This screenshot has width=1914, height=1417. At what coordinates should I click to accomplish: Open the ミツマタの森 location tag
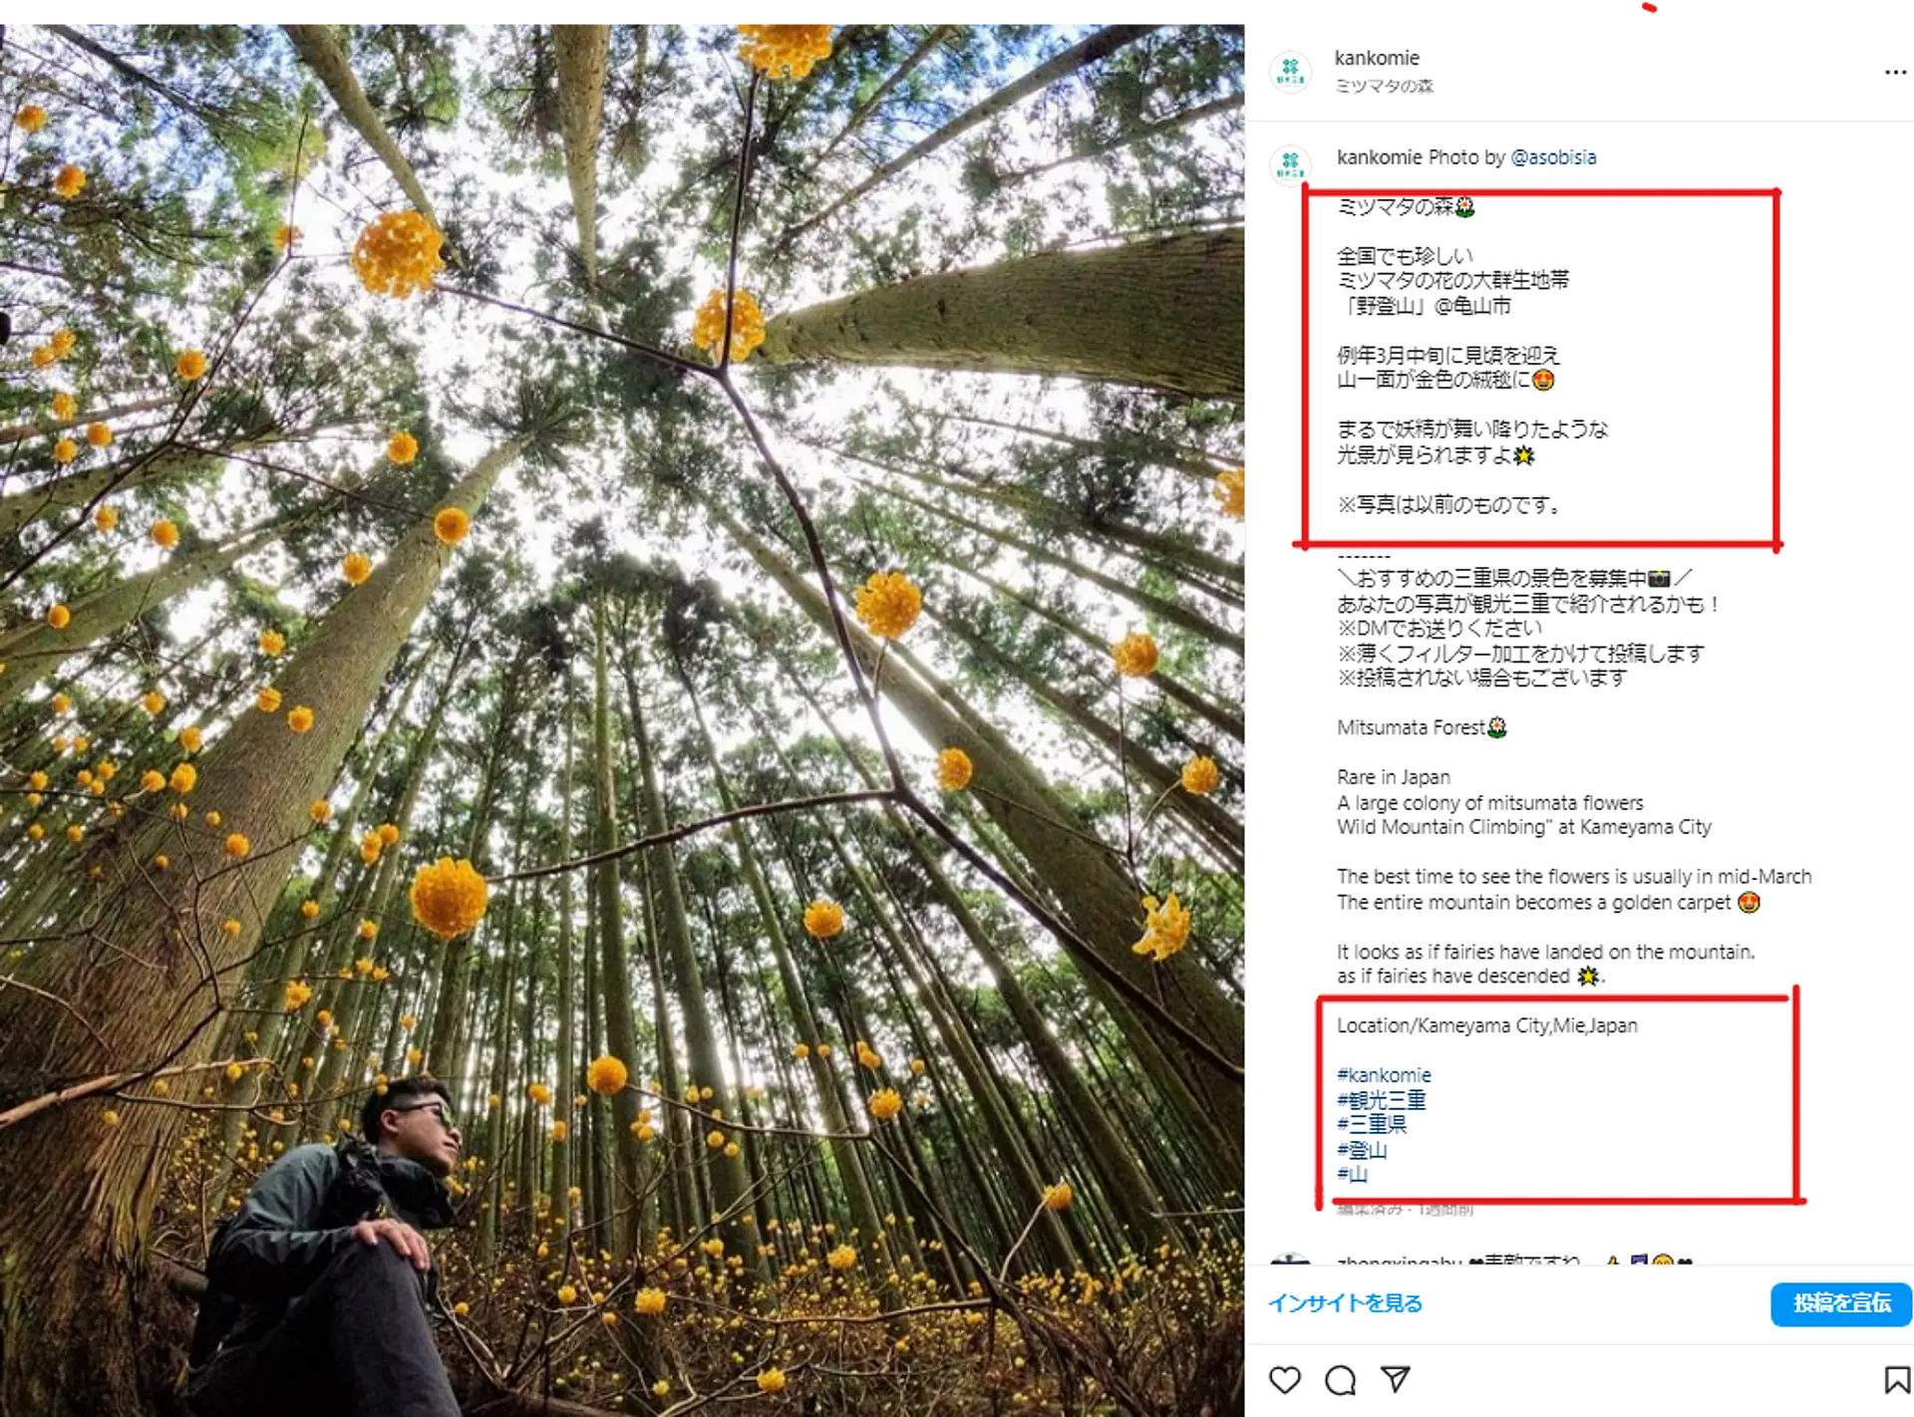coord(1385,86)
